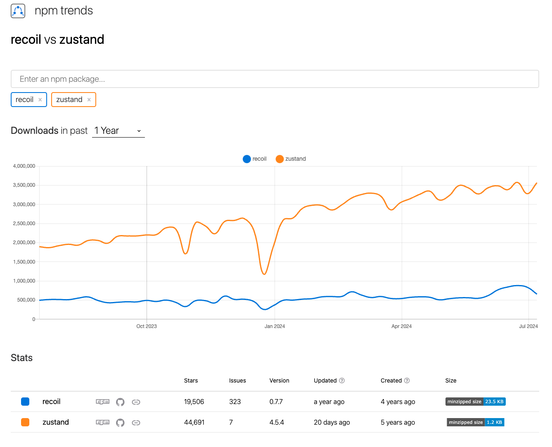Screen dimensions: 552x447
Task: Click recoil issues count 323
Action: pos(235,402)
